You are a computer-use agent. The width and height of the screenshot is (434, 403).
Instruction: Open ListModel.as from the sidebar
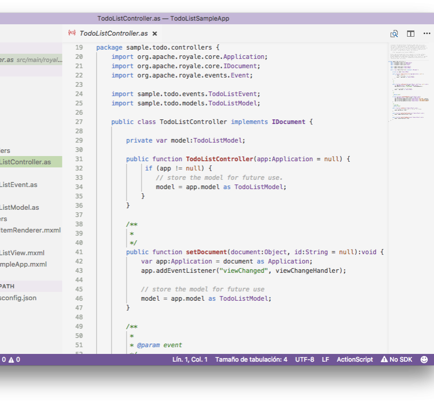20,207
